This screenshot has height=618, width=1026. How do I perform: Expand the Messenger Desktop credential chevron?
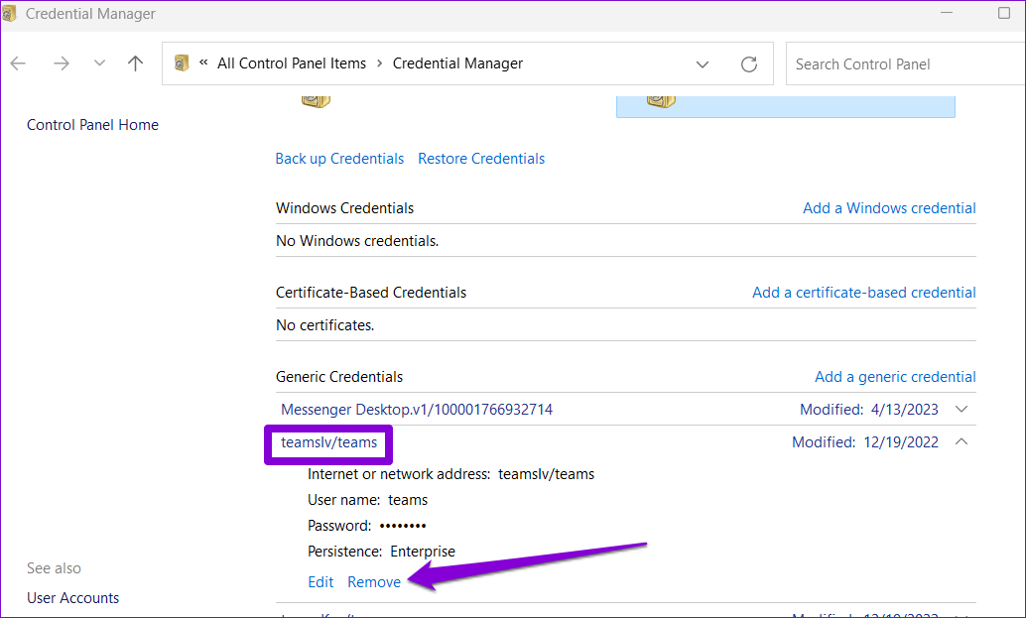pyautogui.click(x=962, y=410)
